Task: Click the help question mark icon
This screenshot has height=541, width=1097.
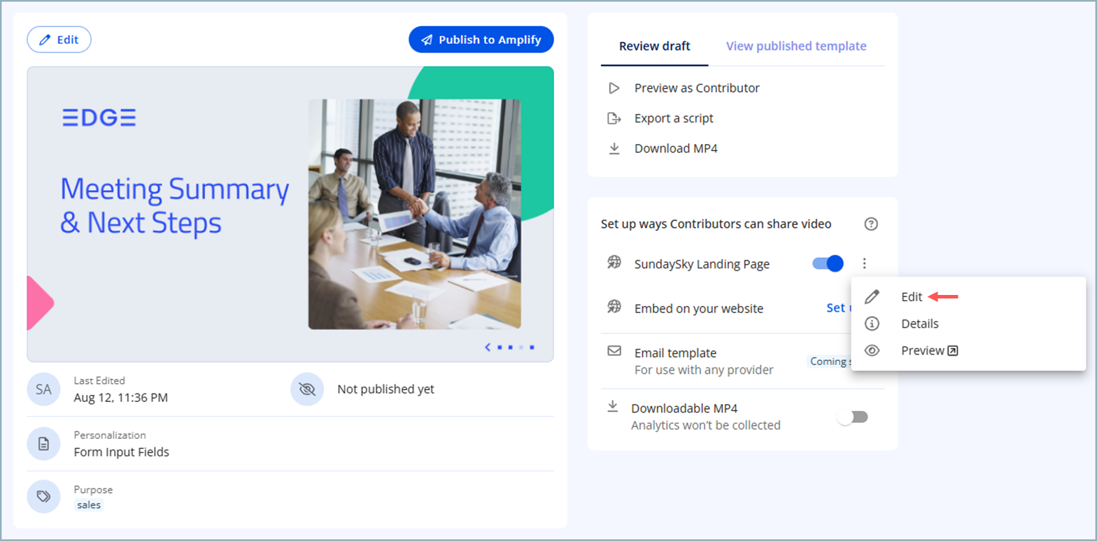Action: coord(870,224)
